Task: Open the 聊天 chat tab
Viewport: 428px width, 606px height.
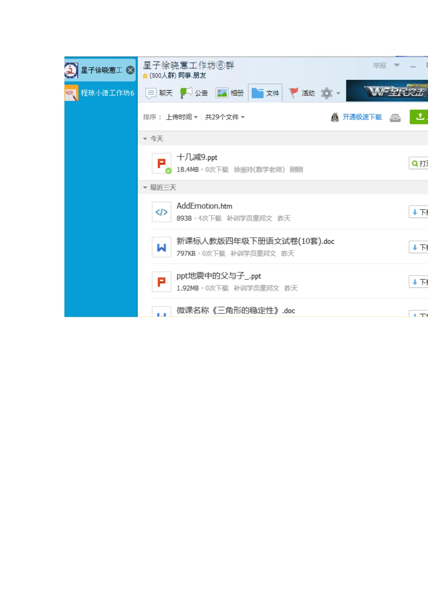Action: tap(159, 93)
